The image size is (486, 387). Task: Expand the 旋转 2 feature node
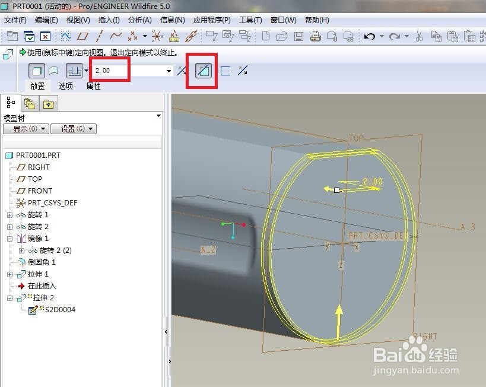tap(9, 227)
